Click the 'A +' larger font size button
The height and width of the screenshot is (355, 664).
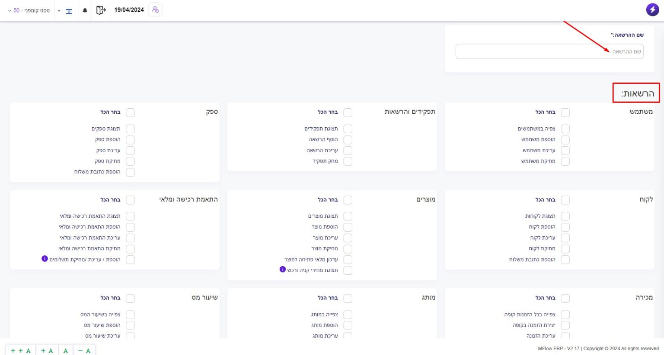(x=47, y=351)
